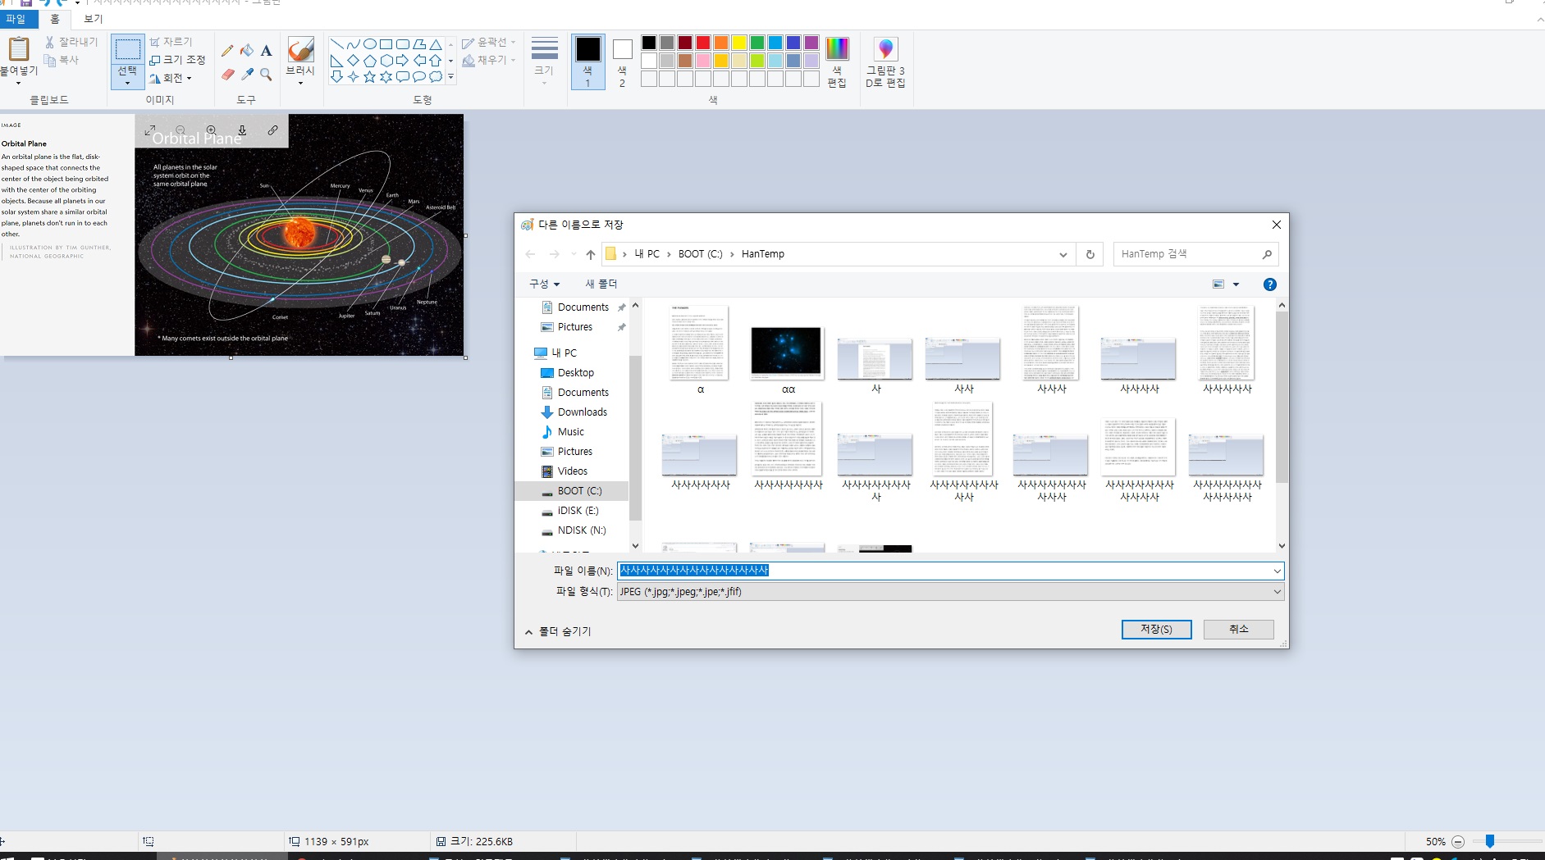The width and height of the screenshot is (1545, 860).
Task: Click New folder (새 폴더) button
Action: point(601,284)
